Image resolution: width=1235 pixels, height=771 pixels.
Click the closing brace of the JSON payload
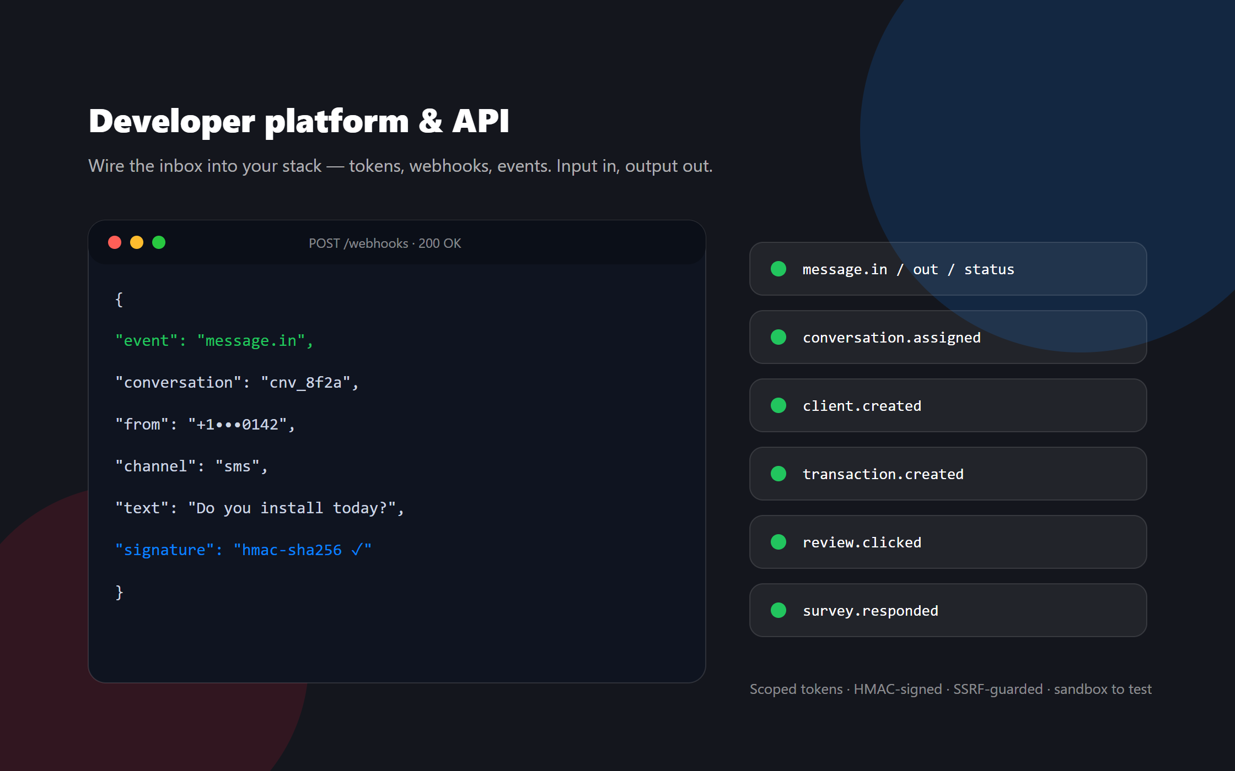(119, 592)
